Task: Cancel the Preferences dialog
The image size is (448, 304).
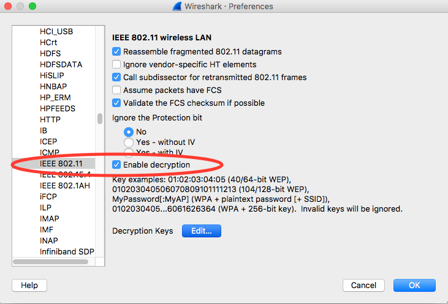Action: [363, 285]
